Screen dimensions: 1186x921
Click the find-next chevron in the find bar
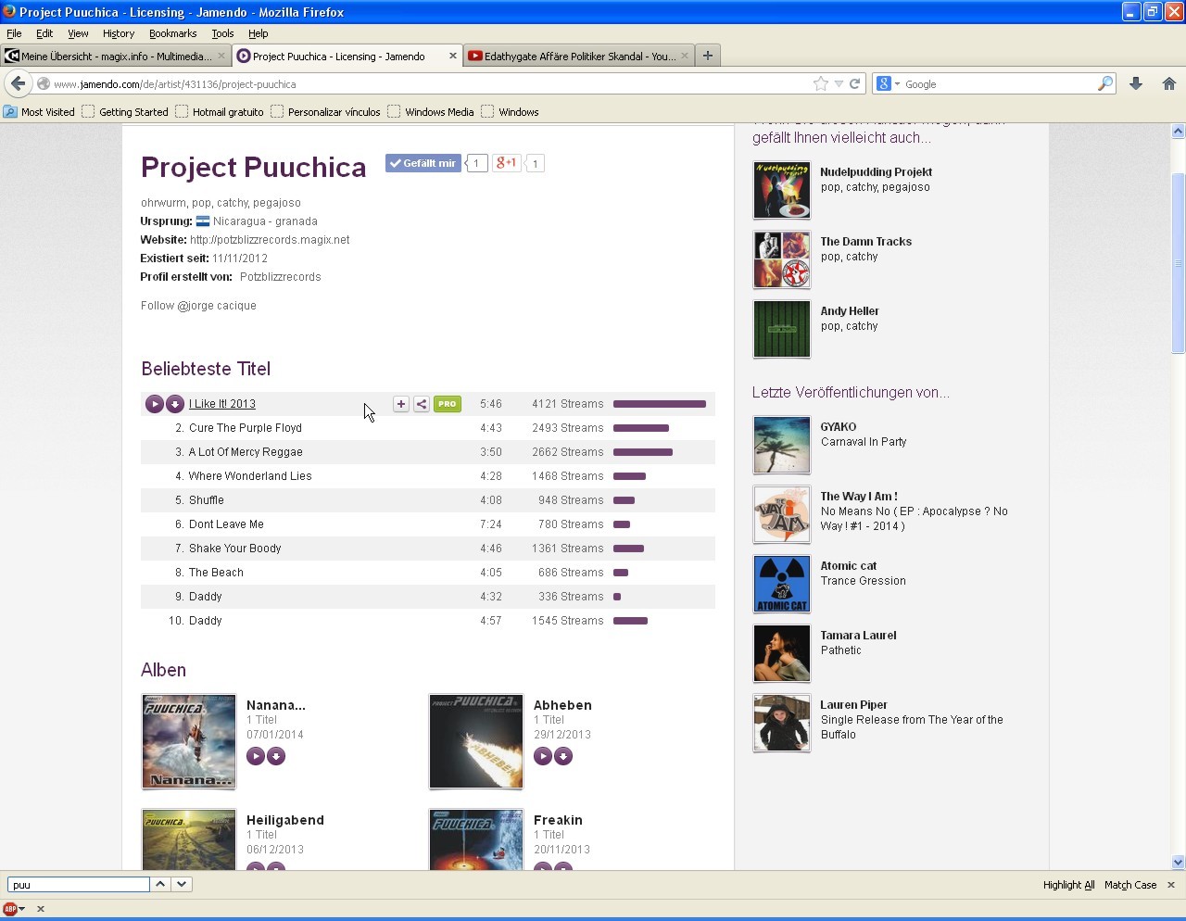coord(182,884)
